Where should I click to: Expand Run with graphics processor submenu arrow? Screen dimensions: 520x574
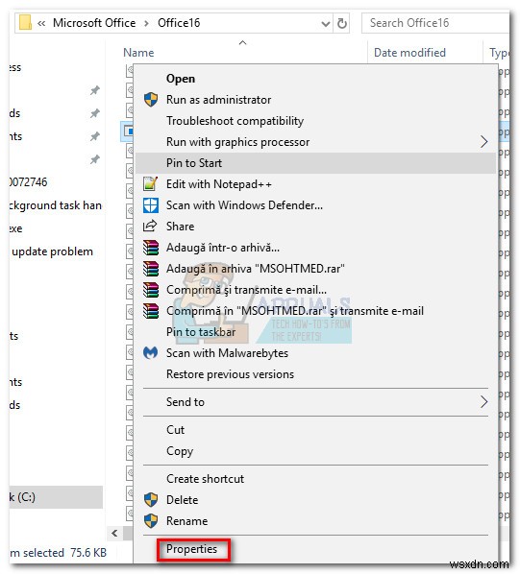484,142
